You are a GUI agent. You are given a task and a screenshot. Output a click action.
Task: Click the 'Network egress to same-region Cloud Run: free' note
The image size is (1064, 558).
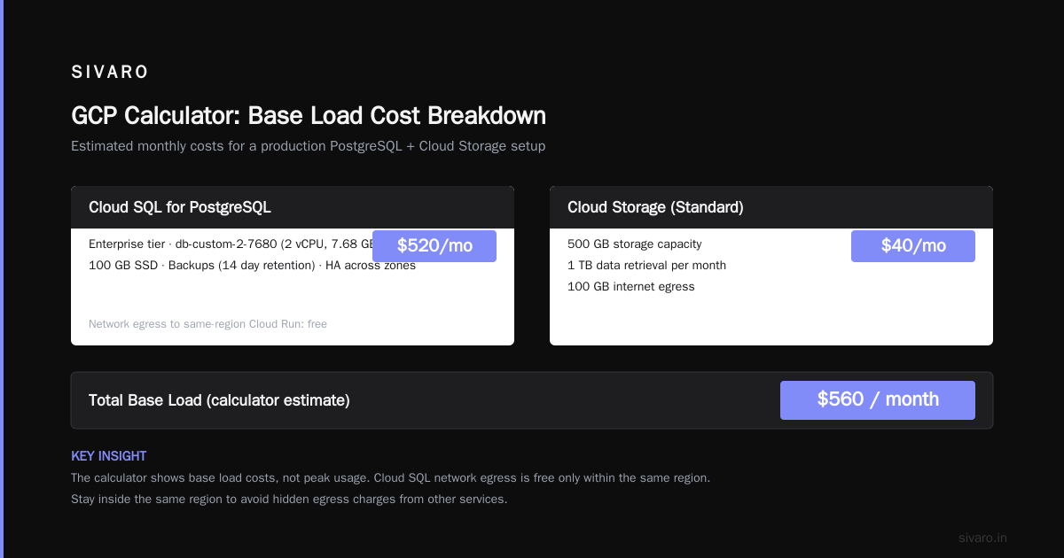point(207,324)
